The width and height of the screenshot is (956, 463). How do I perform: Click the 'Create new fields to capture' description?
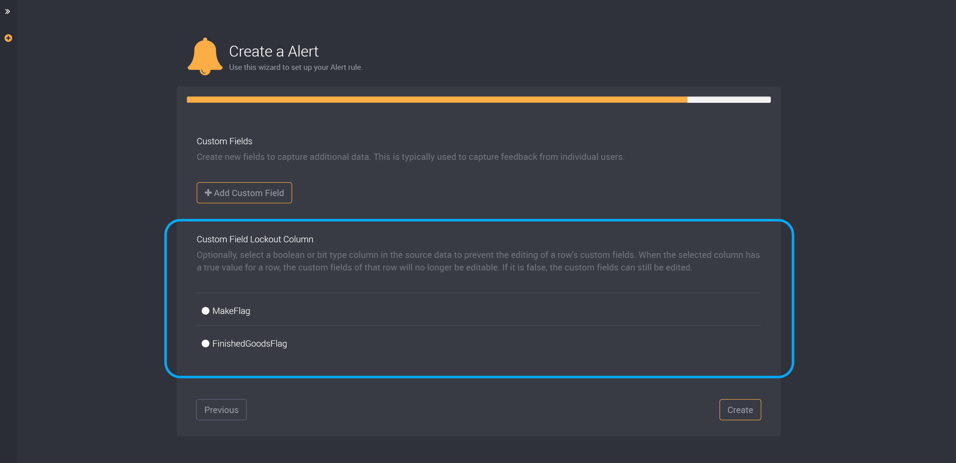tap(411, 157)
